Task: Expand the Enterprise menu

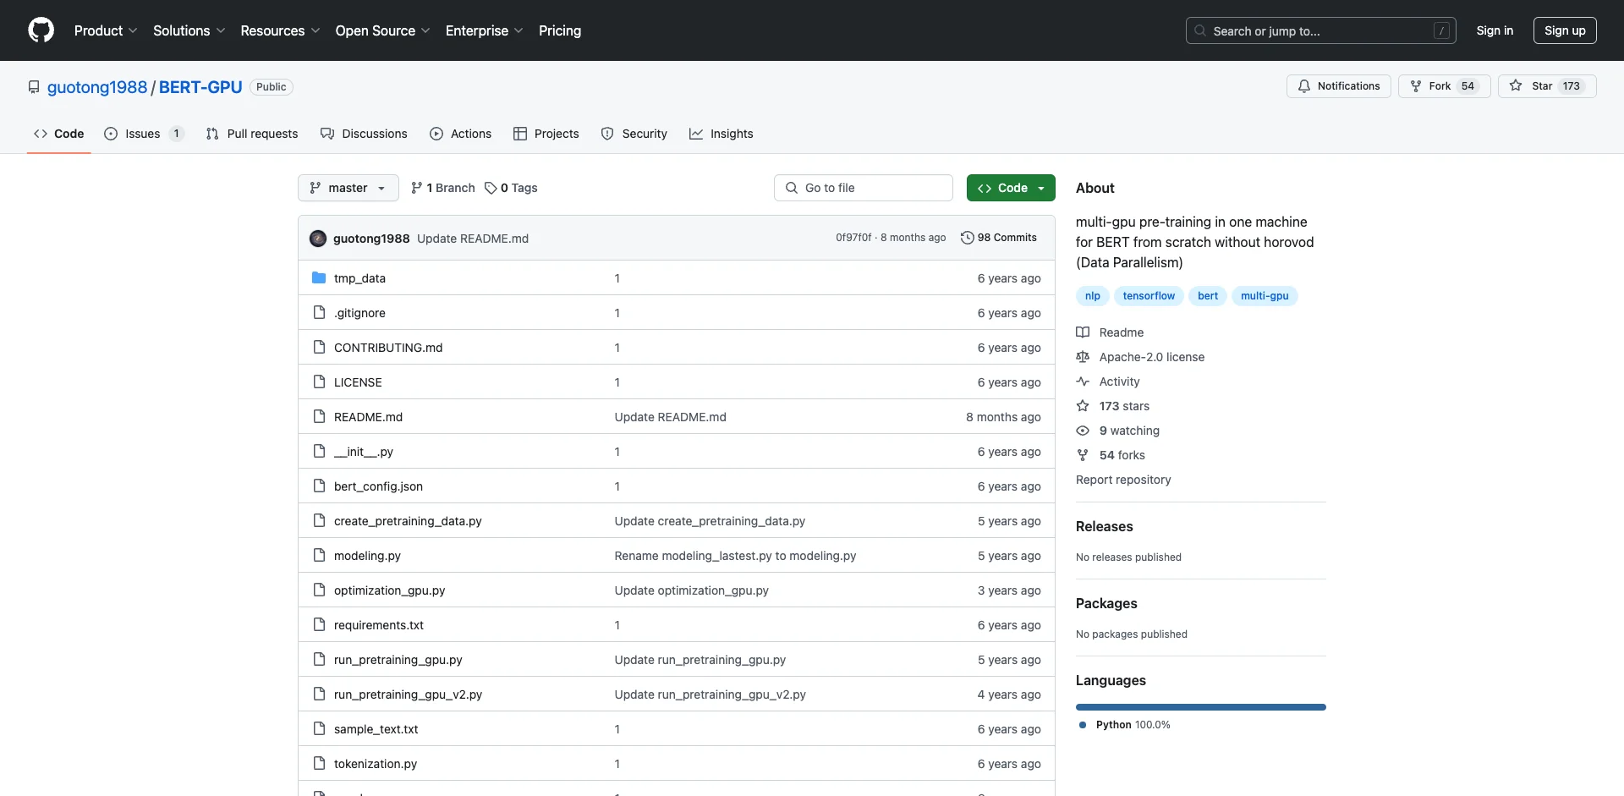Action: click(485, 30)
